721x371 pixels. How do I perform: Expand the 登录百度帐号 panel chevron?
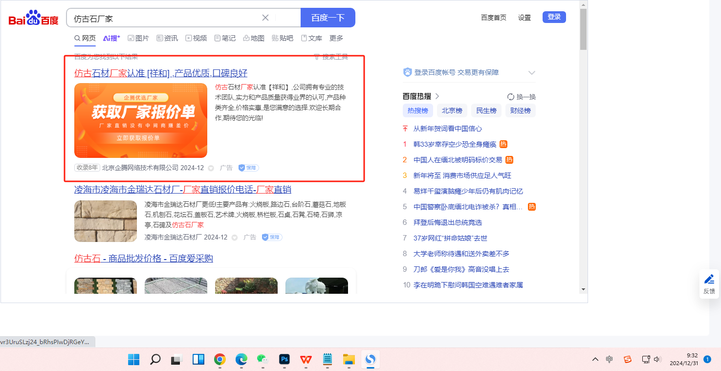(532, 73)
